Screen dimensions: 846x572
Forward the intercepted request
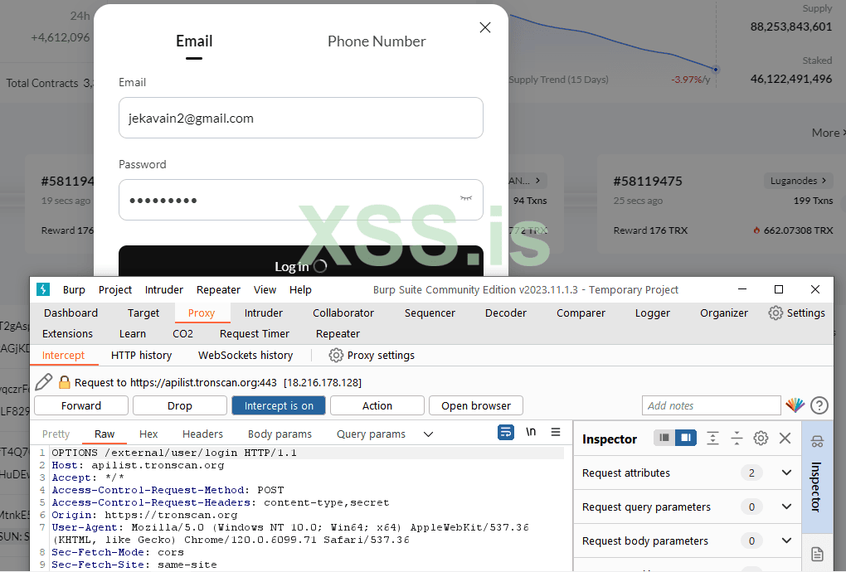click(81, 405)
